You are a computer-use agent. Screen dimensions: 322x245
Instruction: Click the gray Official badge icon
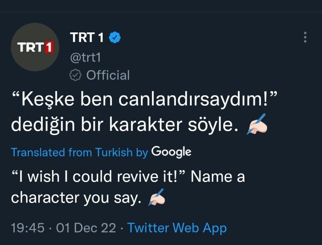point(76,75)
